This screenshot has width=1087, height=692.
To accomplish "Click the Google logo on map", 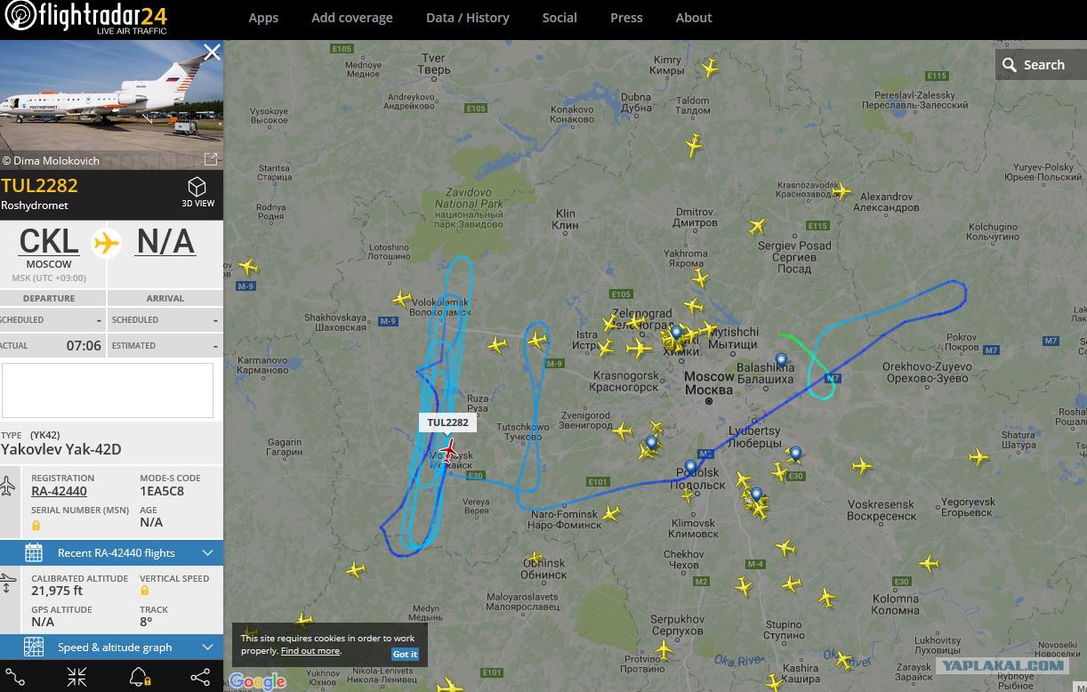I will (258, 681).
